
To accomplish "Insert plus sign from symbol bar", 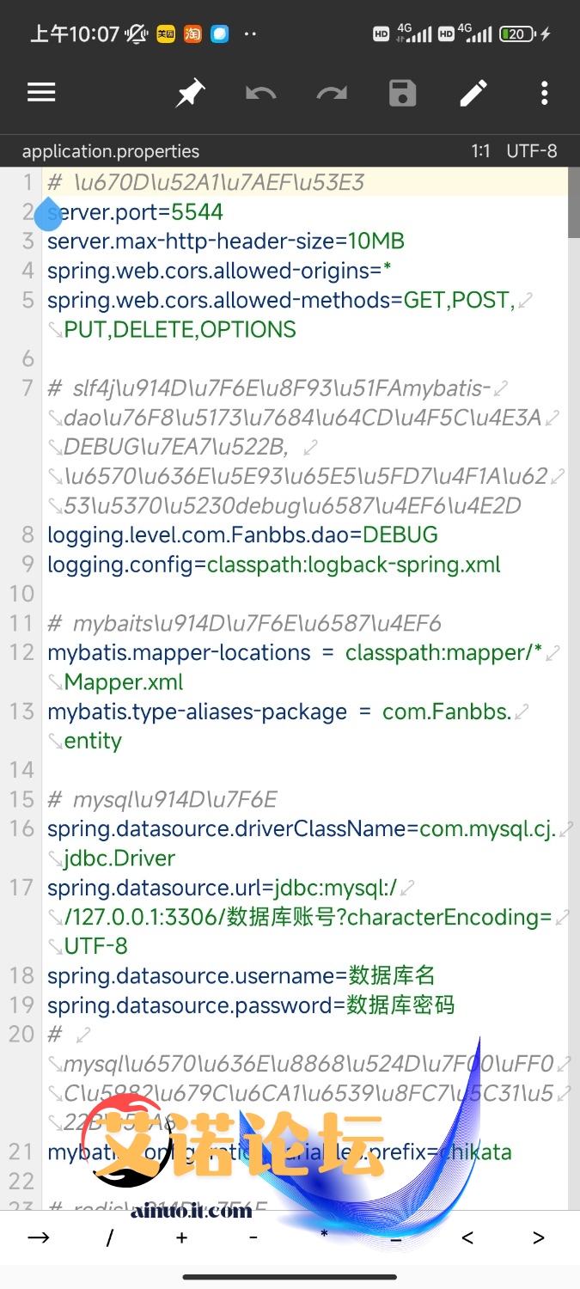I will pos(181,1237).
